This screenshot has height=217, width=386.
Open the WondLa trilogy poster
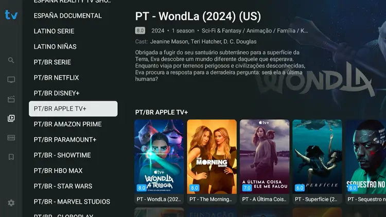point(159,161)
